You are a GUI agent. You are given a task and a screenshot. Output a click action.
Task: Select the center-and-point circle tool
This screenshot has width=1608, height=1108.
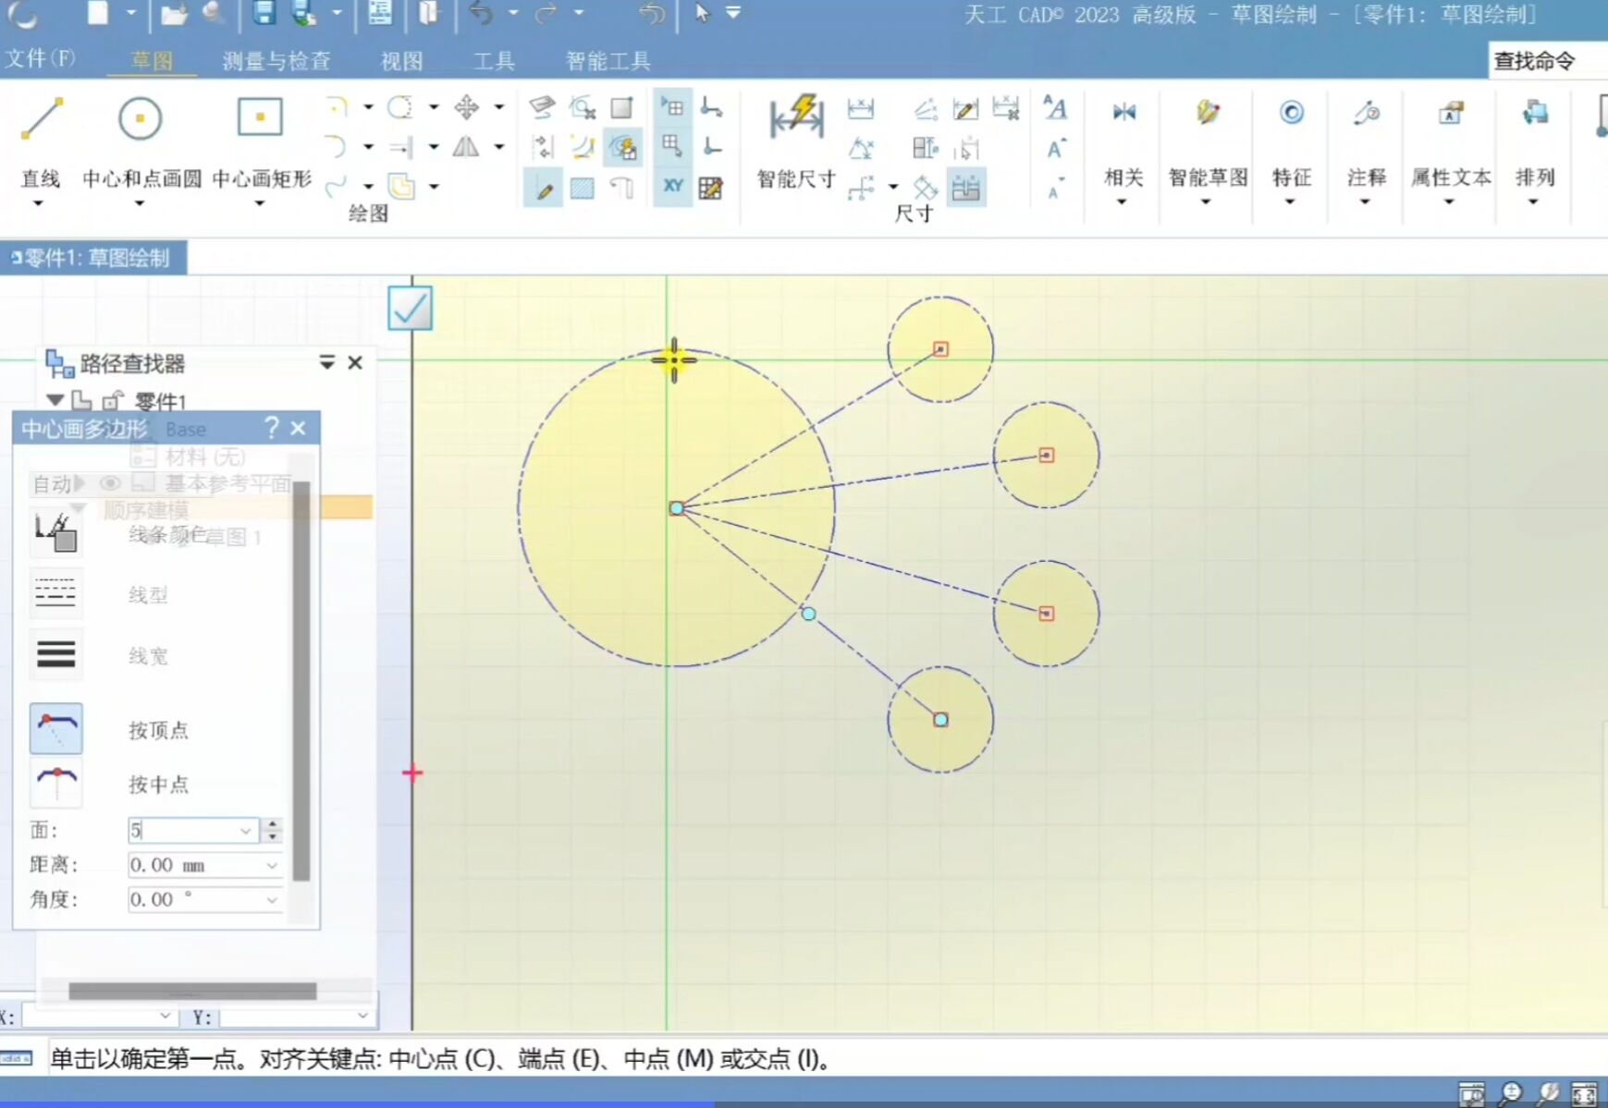click(x=141, y=118)
